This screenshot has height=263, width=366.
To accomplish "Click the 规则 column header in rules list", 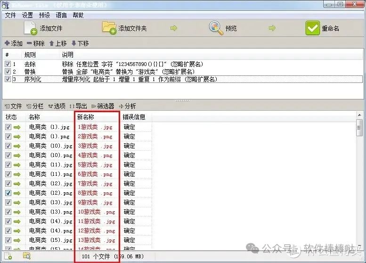I will 30,55.
